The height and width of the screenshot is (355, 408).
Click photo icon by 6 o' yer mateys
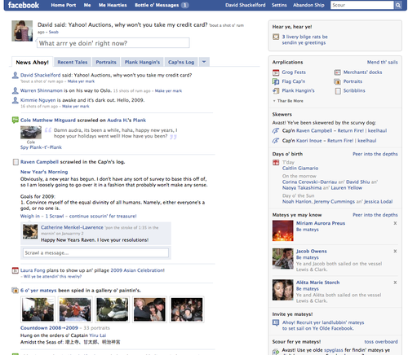tap(16, 291)
